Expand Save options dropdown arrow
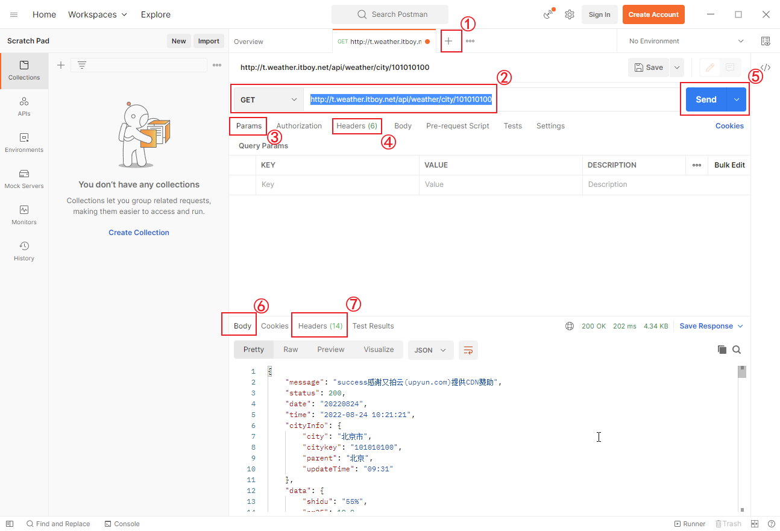 coord(677,68)
